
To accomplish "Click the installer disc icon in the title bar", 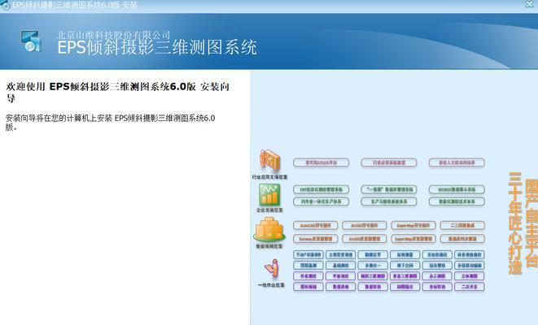I will [x=4, y=5].
